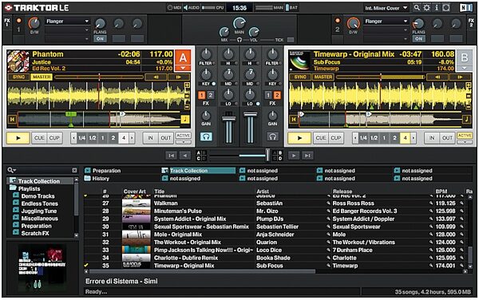Image resolution: width=479 pixels, height=300 pixels.
Task: Click deck A tempo bend up arrow
Action: pyautogui.click(x=179, y=77)
